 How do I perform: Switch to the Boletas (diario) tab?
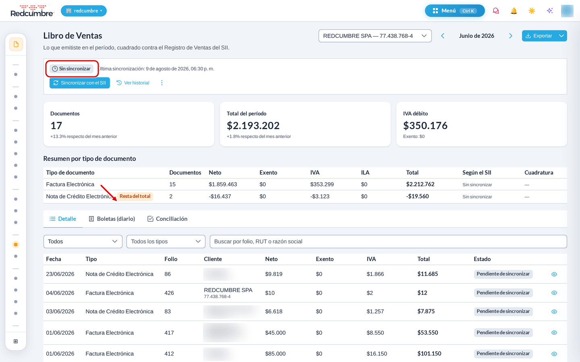point(112,219)
